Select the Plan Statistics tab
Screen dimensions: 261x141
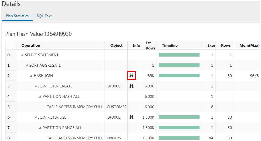pyautogui.click(x=17, y=16)
